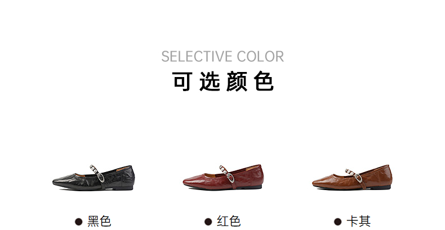The height and width of the screenshot is (230, 445).
Task: Select the black shoe image
Action: [94, 178]
